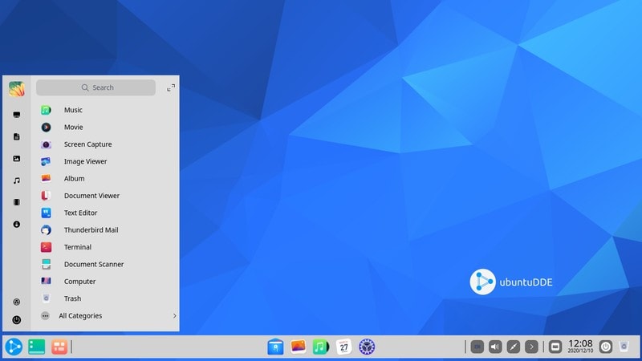
Task: Click the dark tray icon left of volume
Action: pyautogui.click(x=477, y=347)
